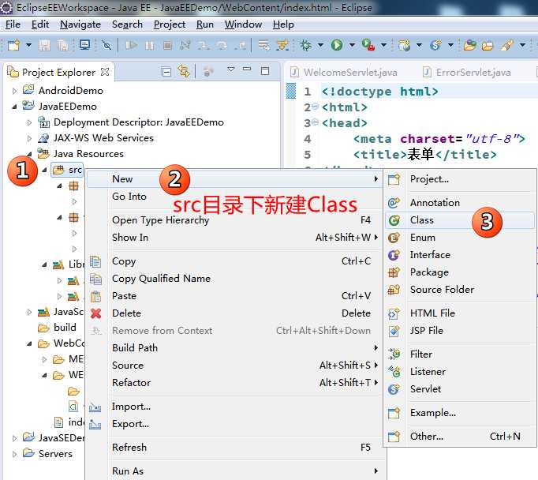Open the Run As submenu

click(x=234, y=471)
